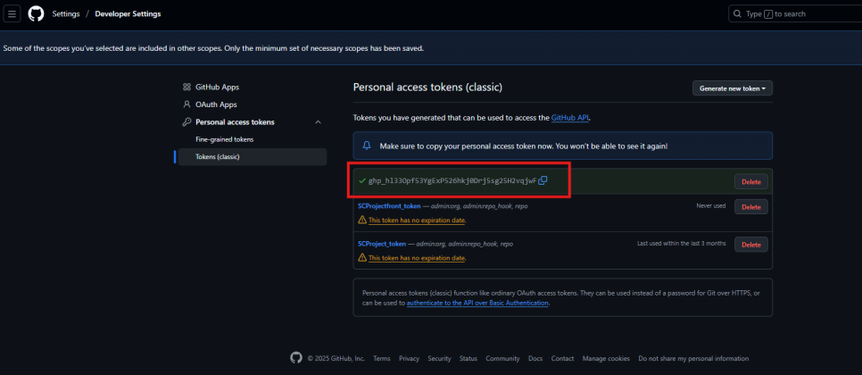This screenshot has width=862, height=375.
Task: Click the search magnifier icon
Action: 737,13
